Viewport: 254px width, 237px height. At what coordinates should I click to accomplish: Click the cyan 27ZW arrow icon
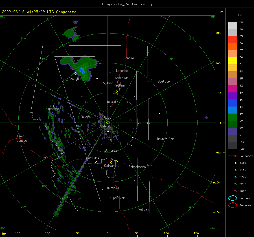[233, 177]
